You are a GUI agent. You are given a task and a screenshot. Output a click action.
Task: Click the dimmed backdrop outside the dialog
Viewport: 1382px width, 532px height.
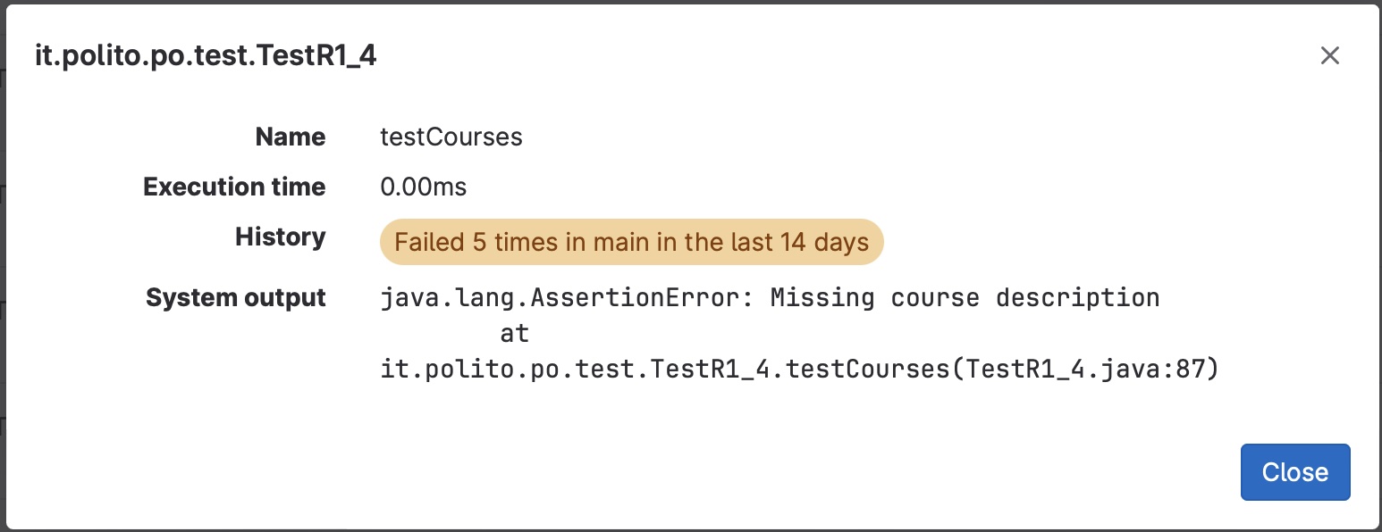pyautogui.click(x=3, y=268)
